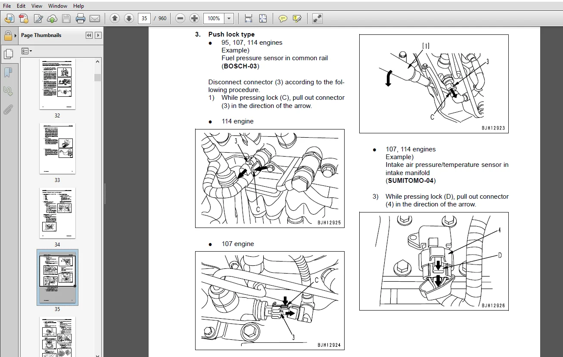Select page 35 thumbnail
Screen dimensions: 563x357
[x=57, y=277]
